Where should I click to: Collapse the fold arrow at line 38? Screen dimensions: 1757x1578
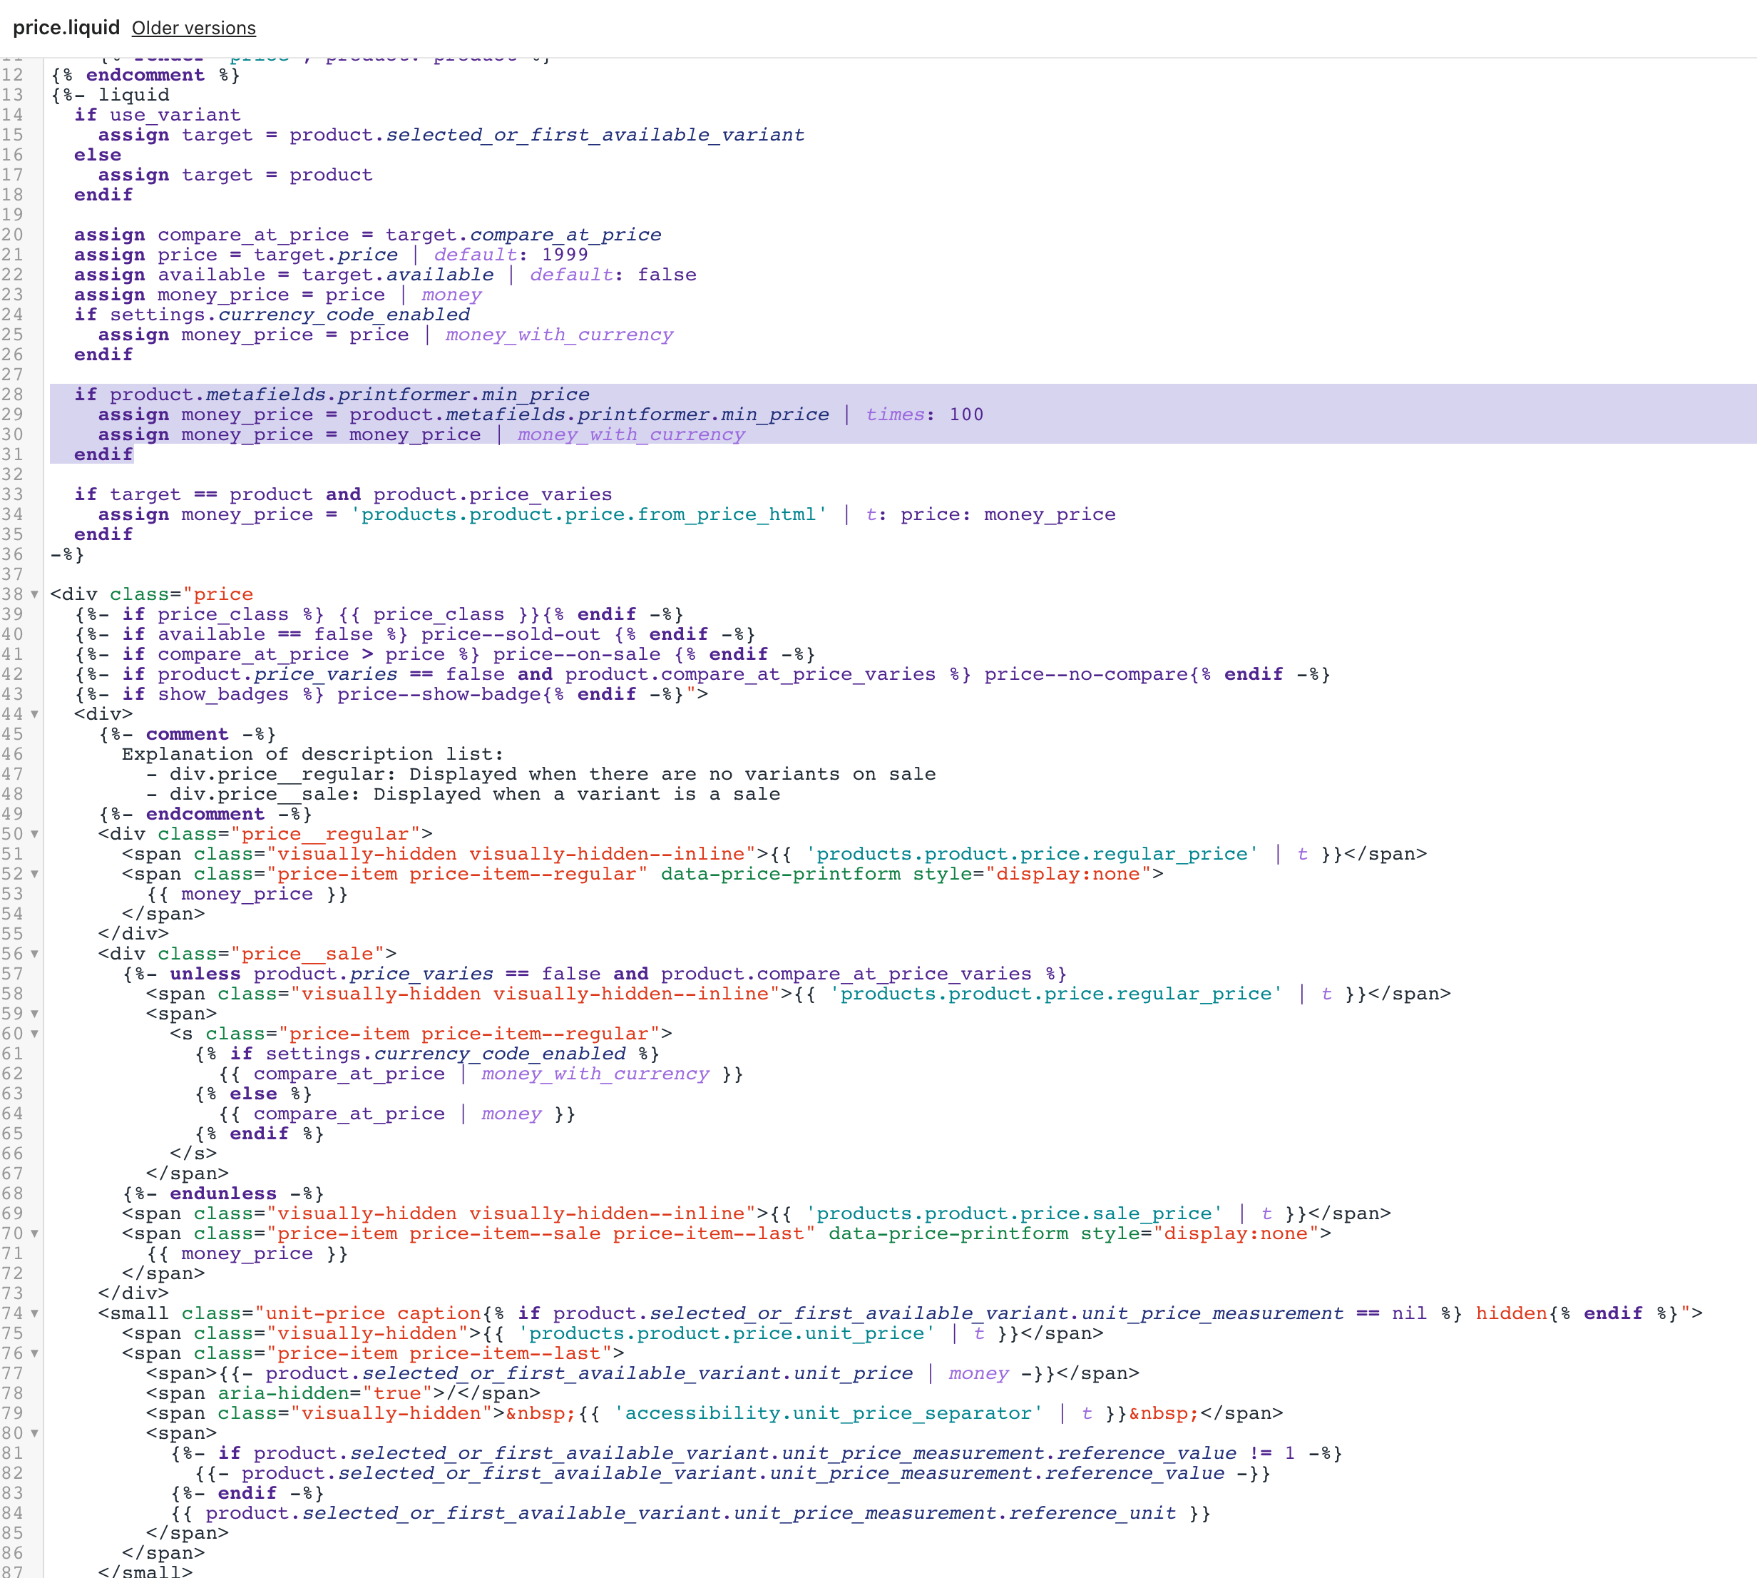pos(35,595)
